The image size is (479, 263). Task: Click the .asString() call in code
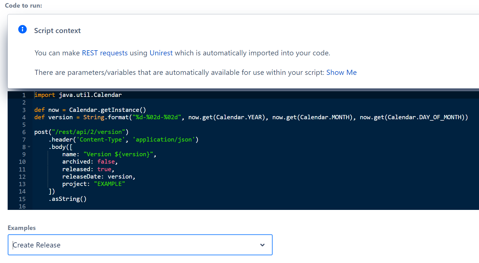[x=68, y=199]
